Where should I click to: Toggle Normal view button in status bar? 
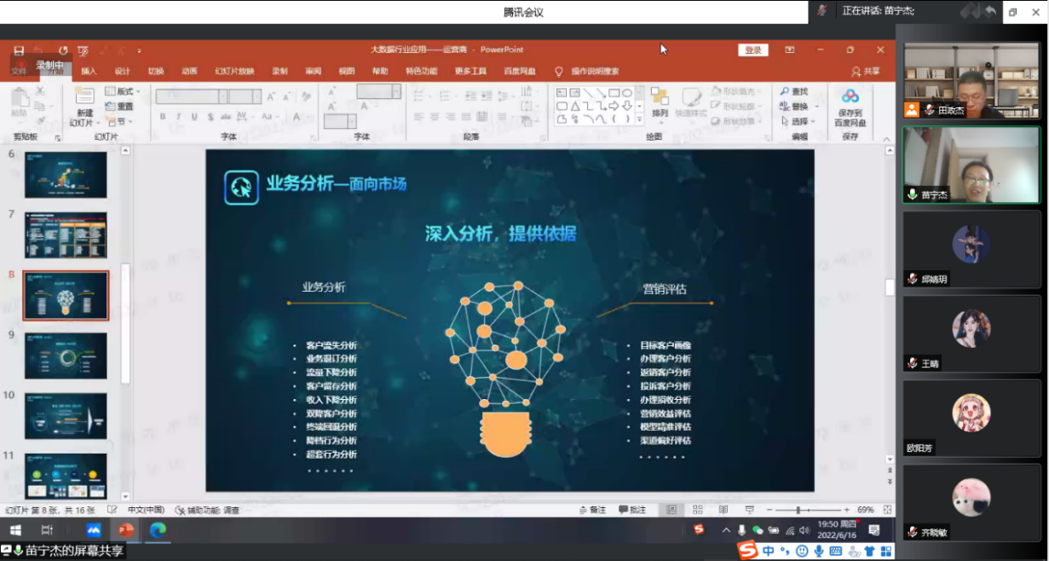click(671, 510)
